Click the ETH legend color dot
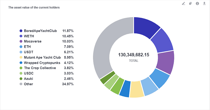 tap(21, 47)
